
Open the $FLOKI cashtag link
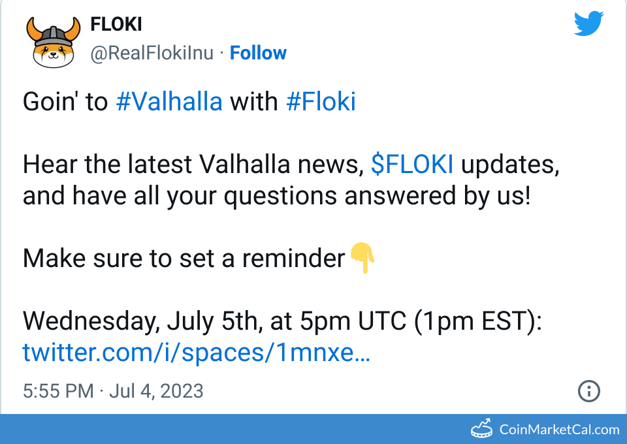pos(412,165)
